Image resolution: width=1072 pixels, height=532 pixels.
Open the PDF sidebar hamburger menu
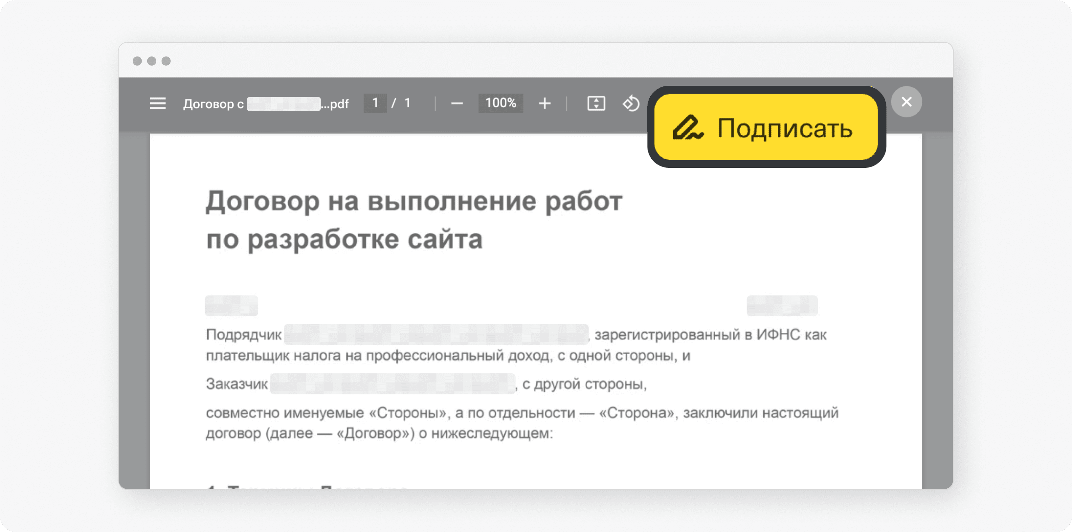(x=158, y=103)
